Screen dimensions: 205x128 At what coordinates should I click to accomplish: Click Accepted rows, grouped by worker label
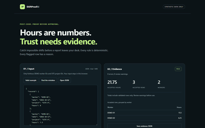120,102
